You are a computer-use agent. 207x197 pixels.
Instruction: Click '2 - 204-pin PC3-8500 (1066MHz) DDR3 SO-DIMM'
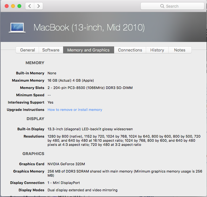[x=90, y=88]
